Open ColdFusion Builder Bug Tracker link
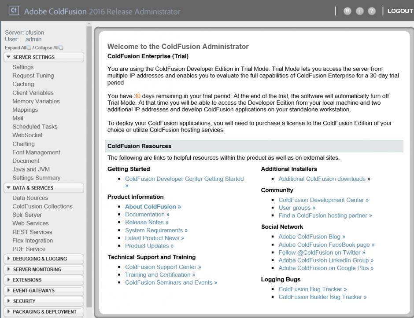Screen dimensions: 414x318 point(322,297)
